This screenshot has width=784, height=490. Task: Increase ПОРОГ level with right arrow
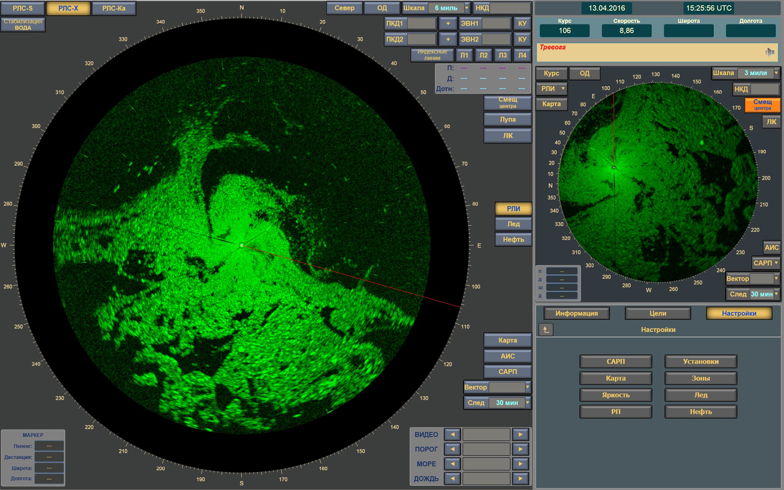point(520,449)
